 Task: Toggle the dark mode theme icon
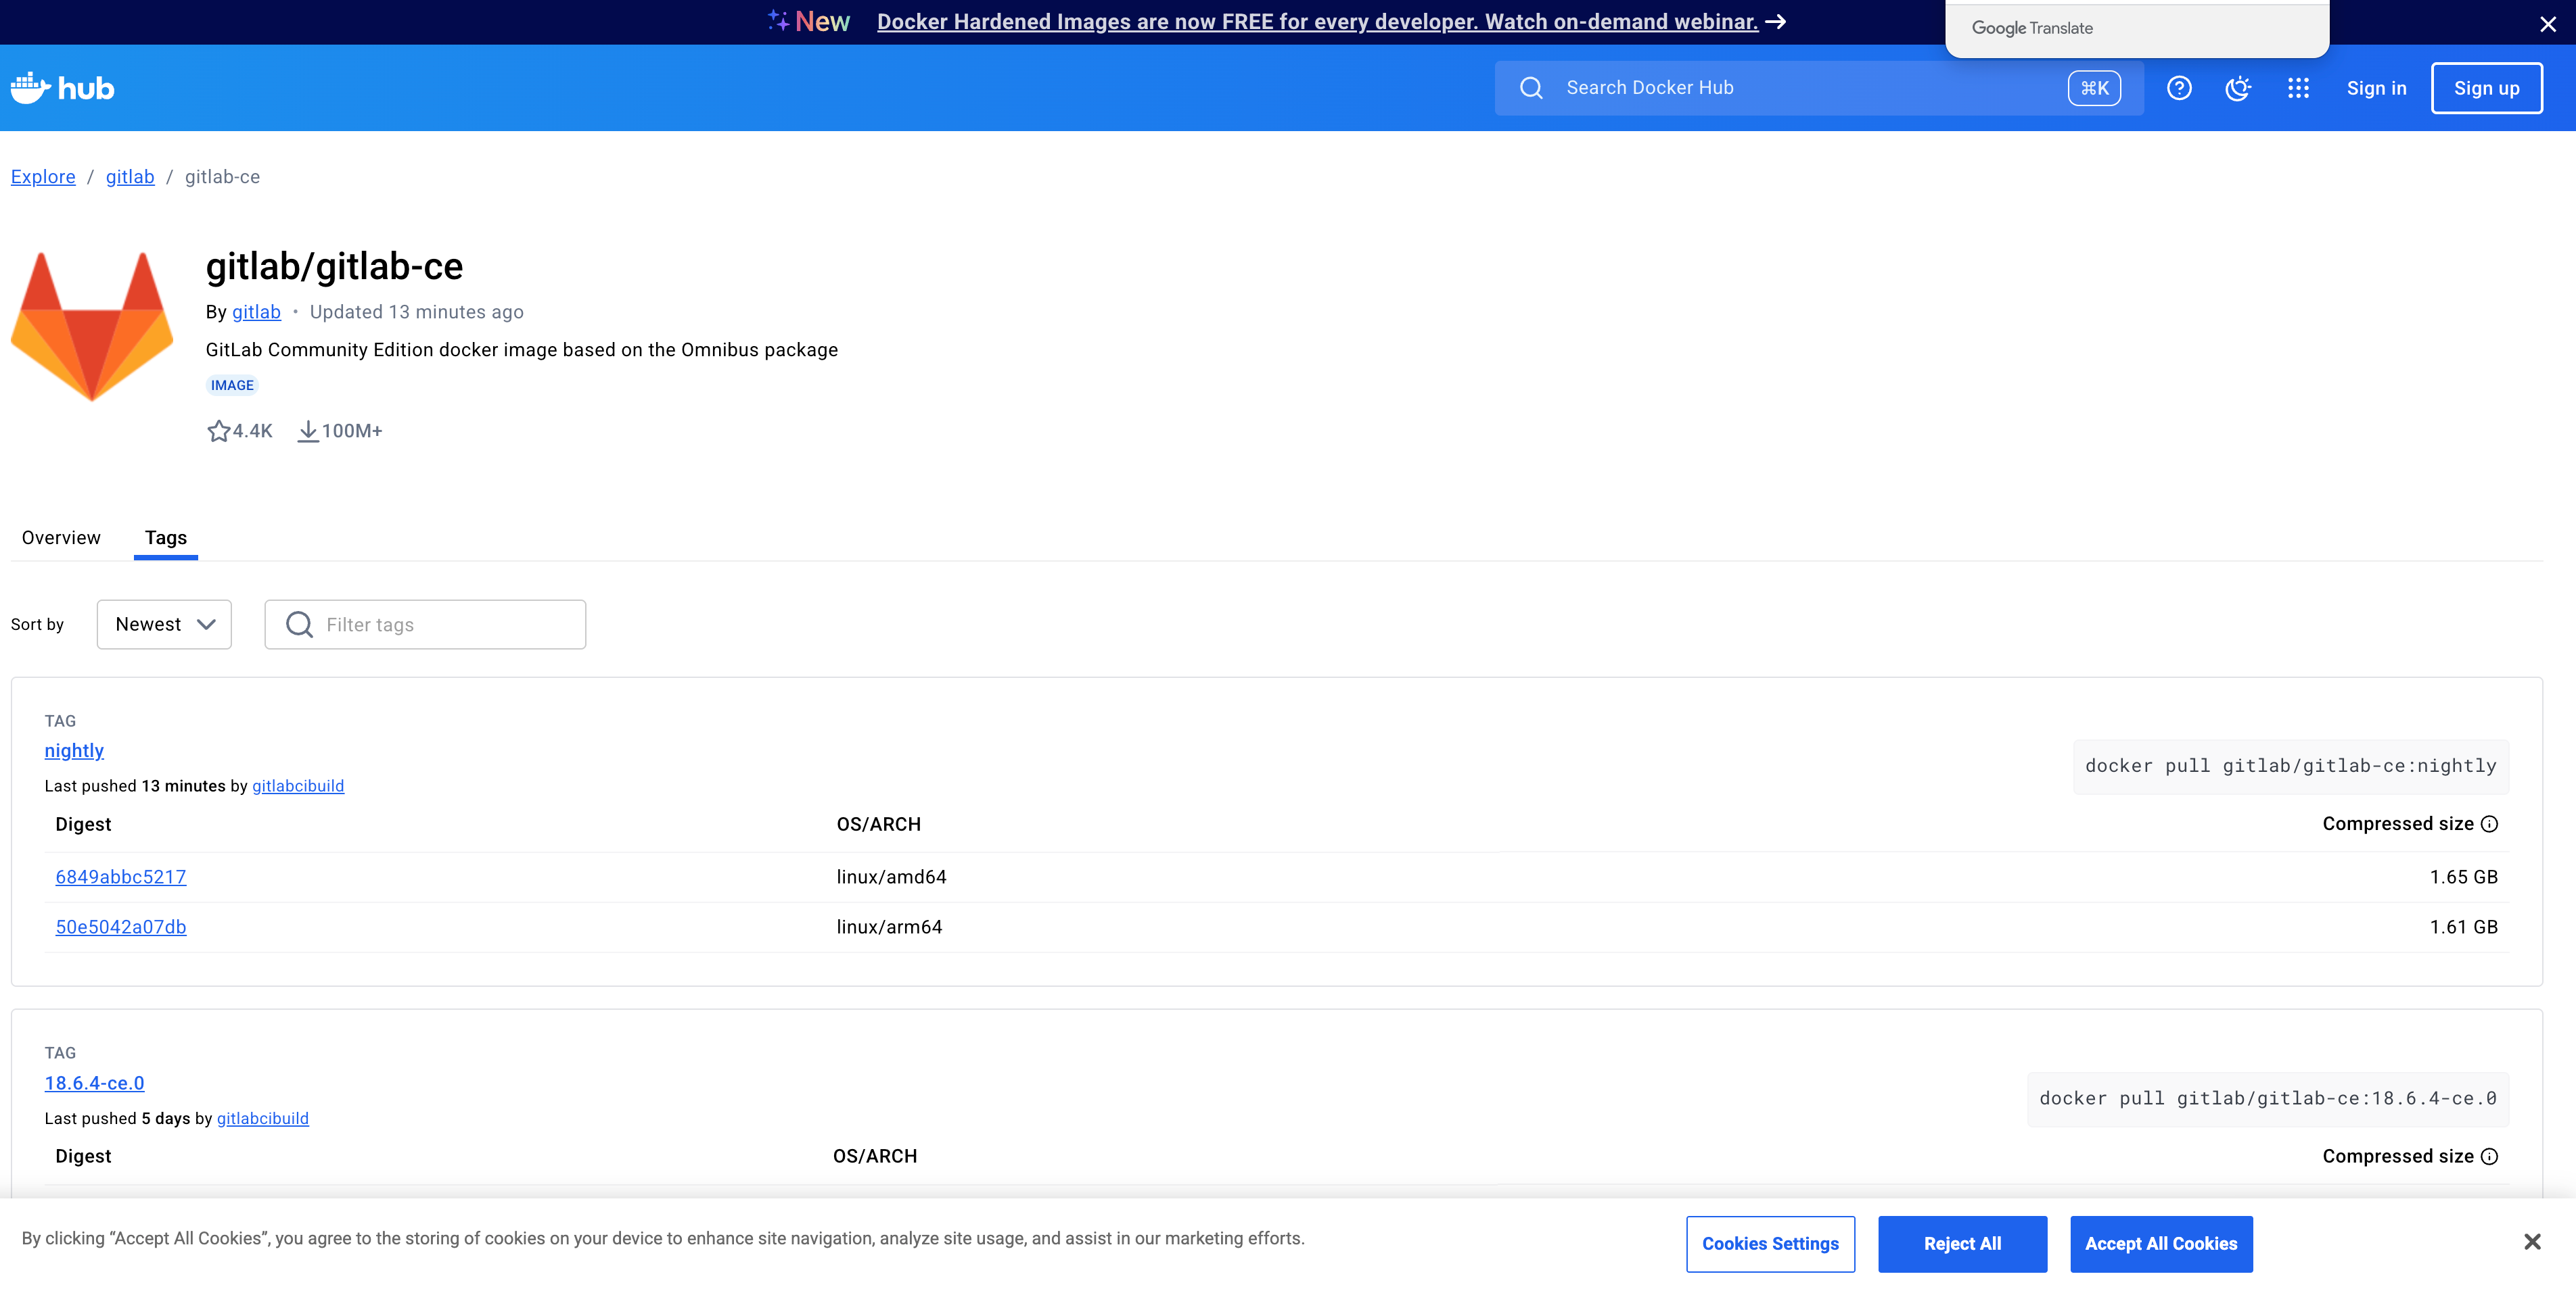tap(2238, 88)
